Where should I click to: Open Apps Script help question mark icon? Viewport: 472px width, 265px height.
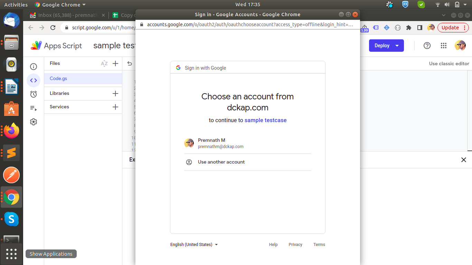[427, 46]
